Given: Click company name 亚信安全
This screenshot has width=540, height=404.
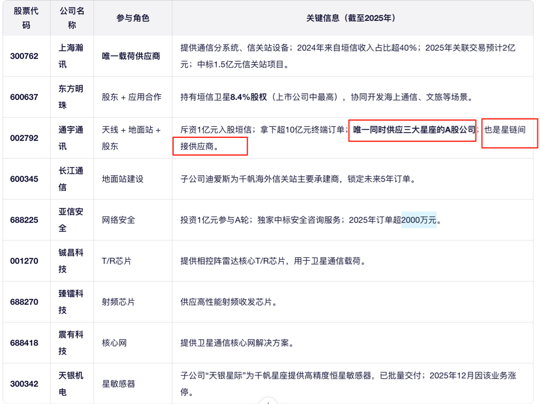Looking at the screenshot, I should (71, 220).
